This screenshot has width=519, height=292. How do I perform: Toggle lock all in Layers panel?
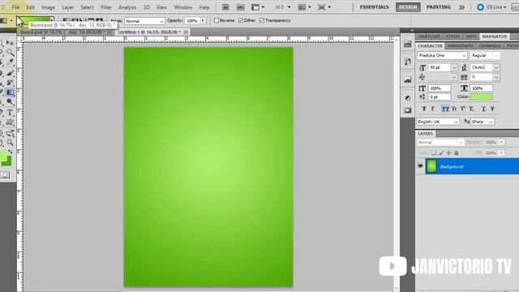pos(456,152)
